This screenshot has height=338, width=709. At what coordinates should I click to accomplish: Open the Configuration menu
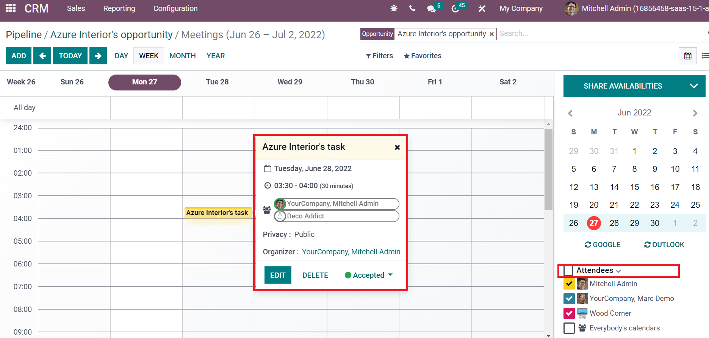(175, 8)
